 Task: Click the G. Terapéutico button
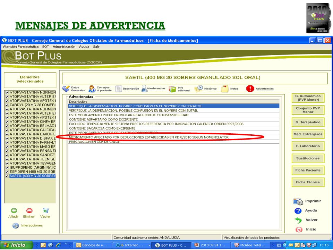pos(308,122)
